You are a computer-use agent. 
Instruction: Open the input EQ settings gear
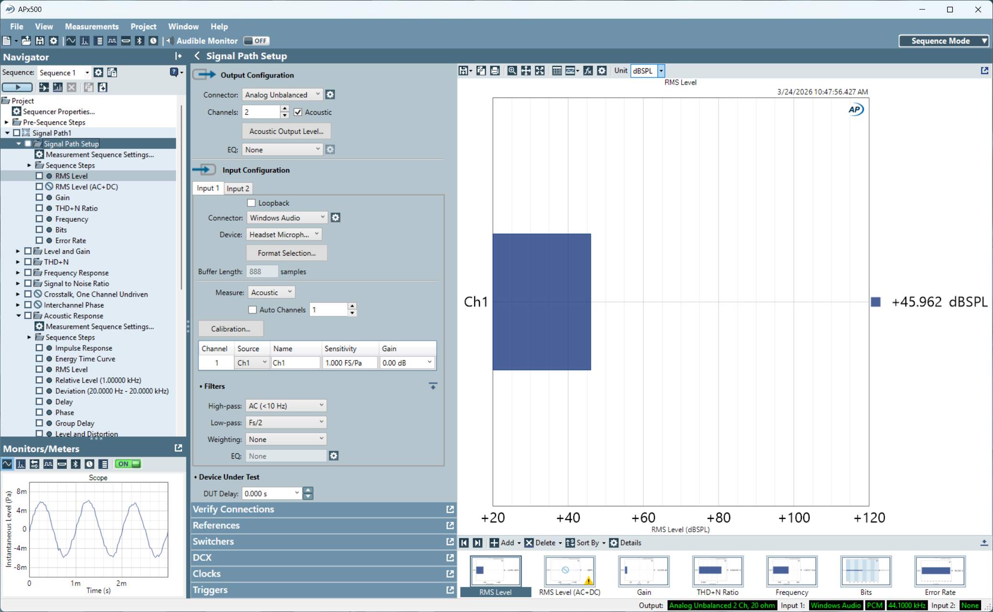[x=334, y=456]
